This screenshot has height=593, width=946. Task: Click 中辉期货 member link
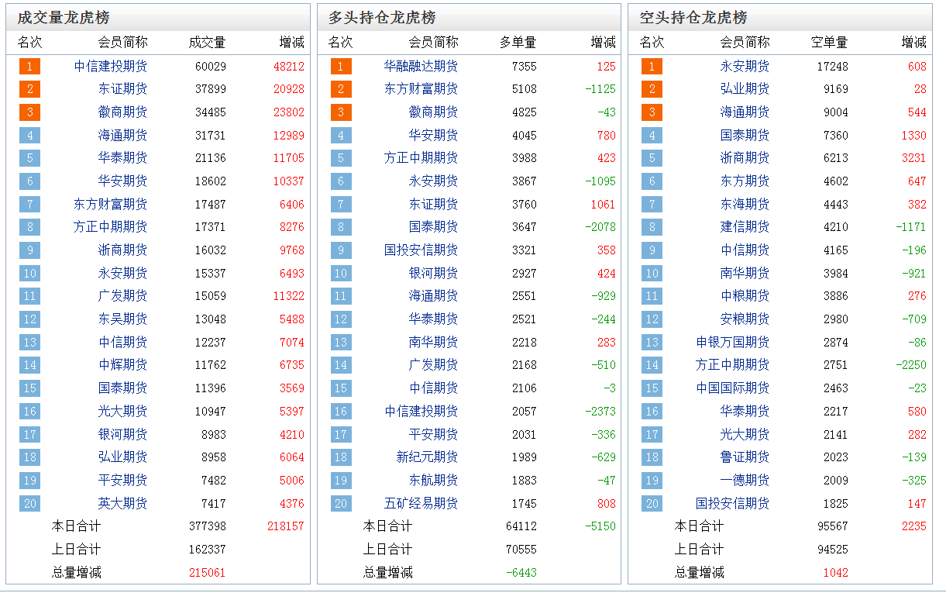(x=122, y=365)
